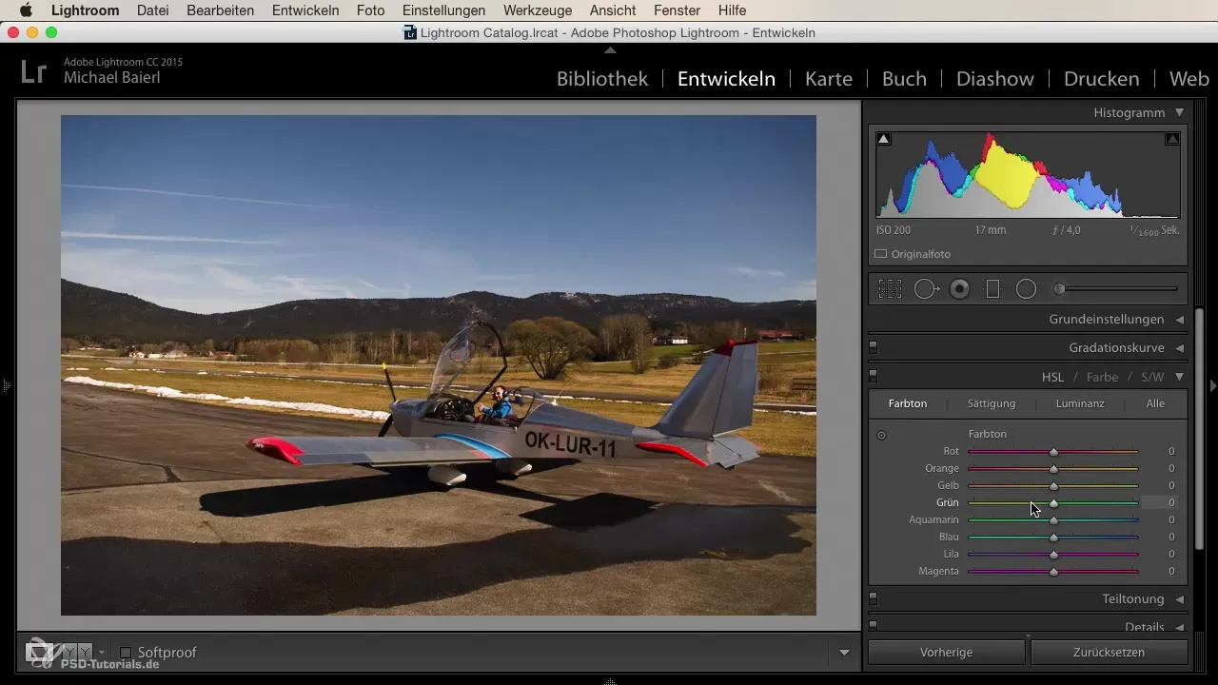Expand the Details panel
Viewport: 1218px width, 685px height.
pyautogui.click(x=1180, y=627)
